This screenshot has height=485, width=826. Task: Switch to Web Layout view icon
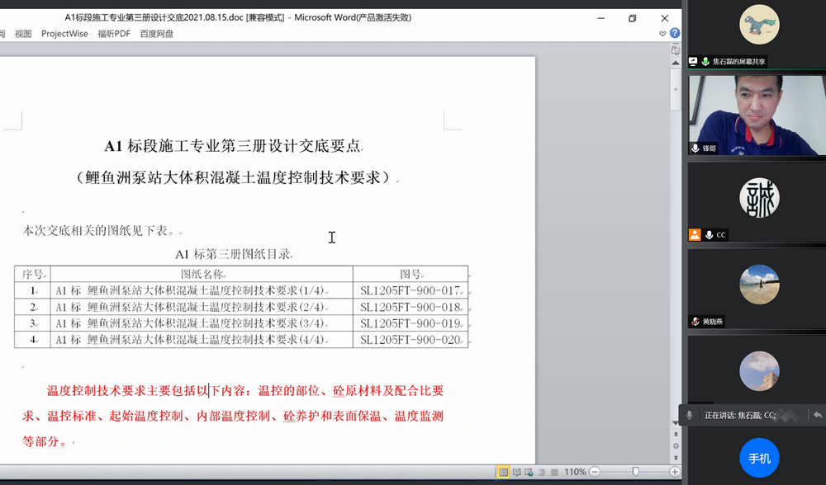[x=529, y=472]
